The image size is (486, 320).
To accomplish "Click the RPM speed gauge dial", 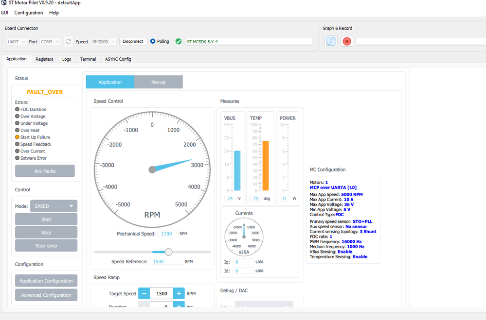I will [x=152, y=169].
